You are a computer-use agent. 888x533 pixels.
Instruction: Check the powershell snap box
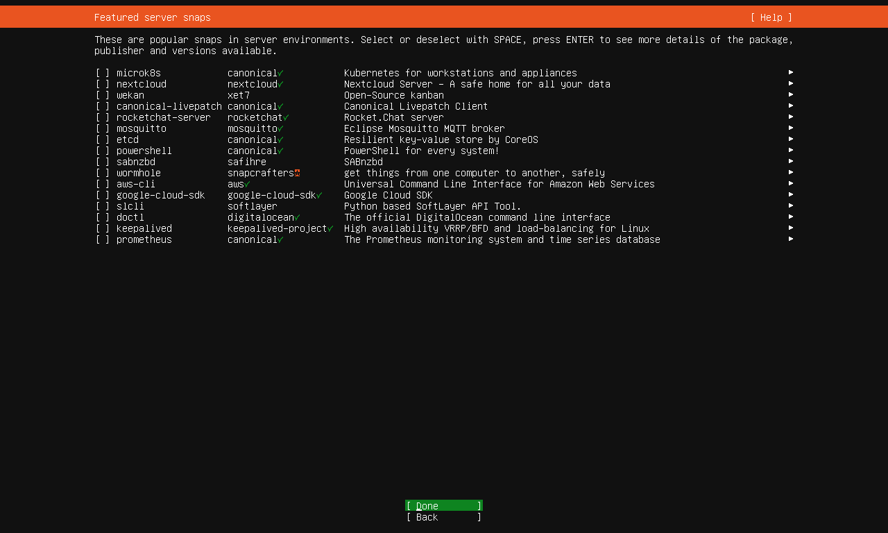point(103,151)
